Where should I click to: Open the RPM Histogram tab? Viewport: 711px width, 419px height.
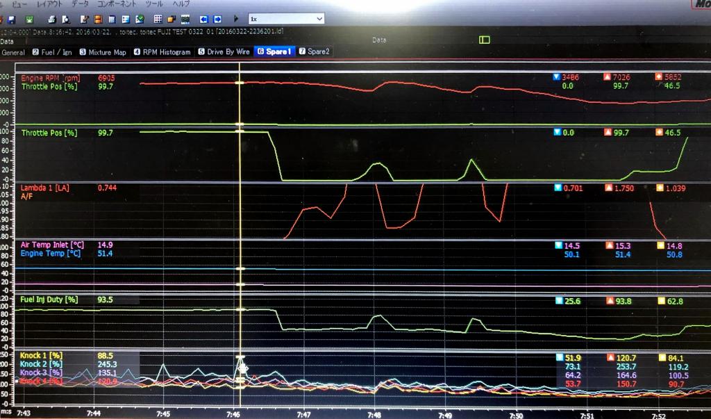pos(162,52)
